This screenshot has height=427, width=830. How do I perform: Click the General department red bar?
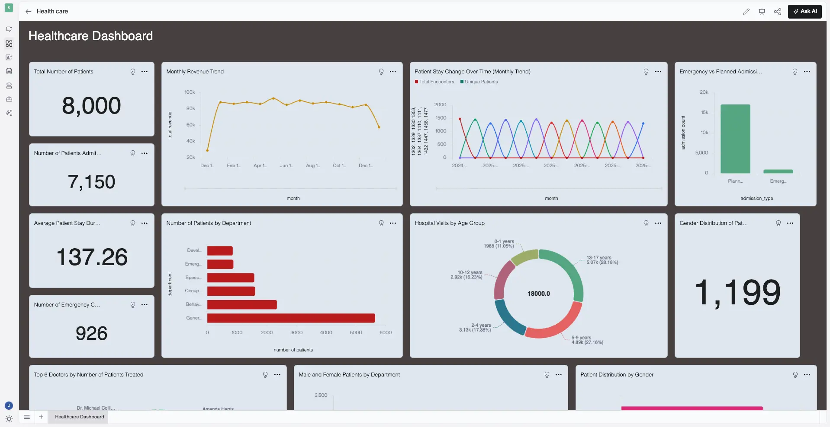click(x=291, y=318)
